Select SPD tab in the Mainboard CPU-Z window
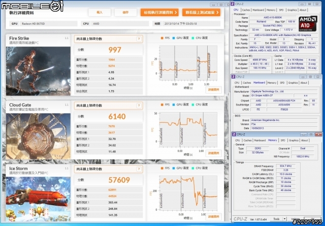Screen dimensions: 325x226 point(282,83)
